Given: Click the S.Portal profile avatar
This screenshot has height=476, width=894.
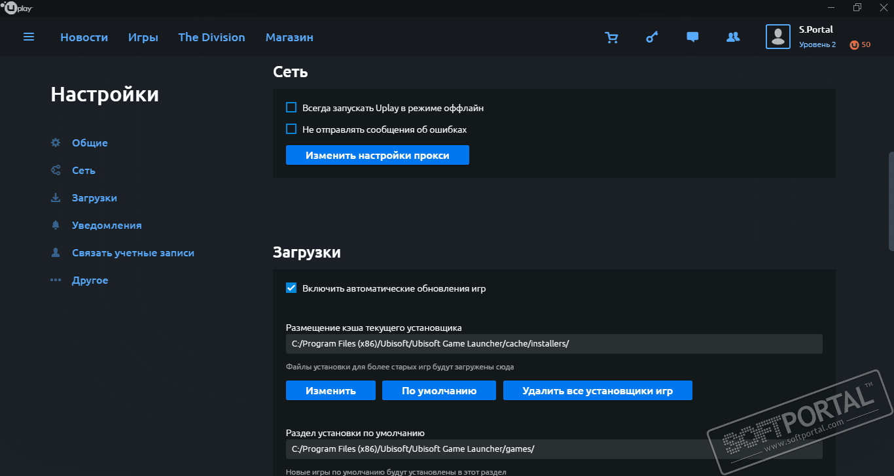Looking at the screenshot, I should point(778,37).
